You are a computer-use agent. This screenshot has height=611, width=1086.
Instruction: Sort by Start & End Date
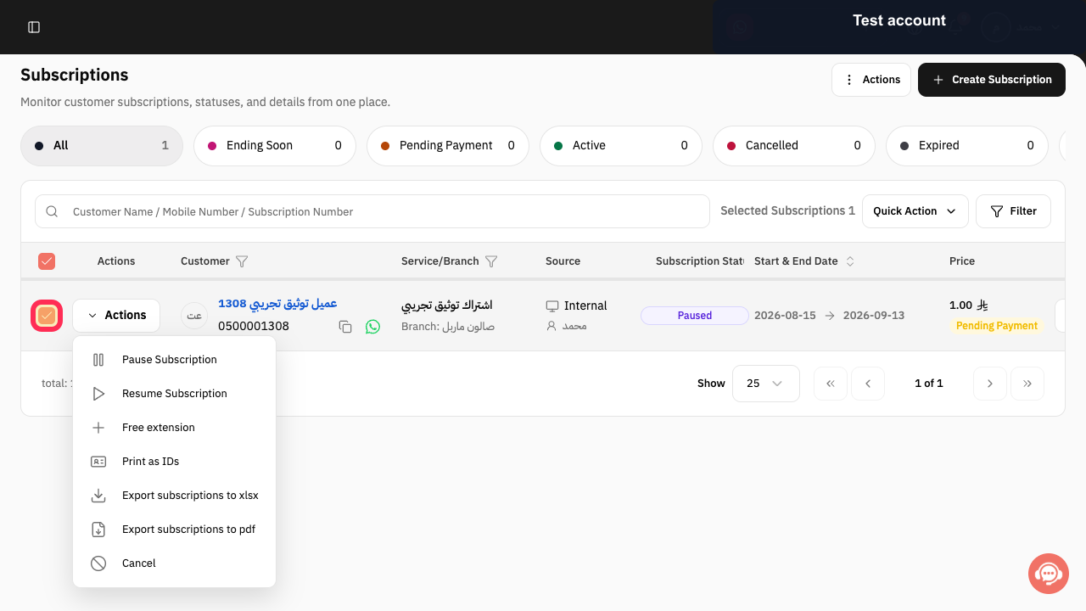[850, 261]
